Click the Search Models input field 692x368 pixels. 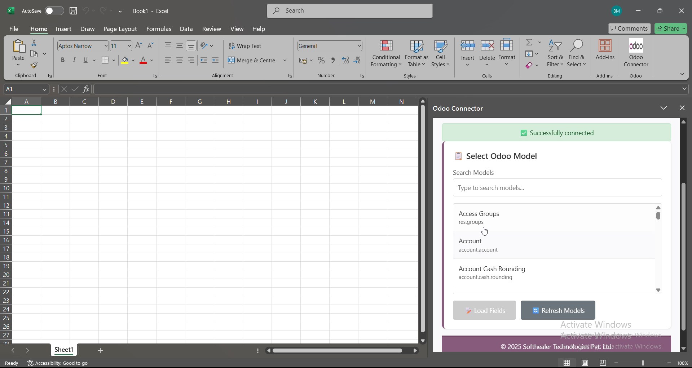click(x=557, y=188)
